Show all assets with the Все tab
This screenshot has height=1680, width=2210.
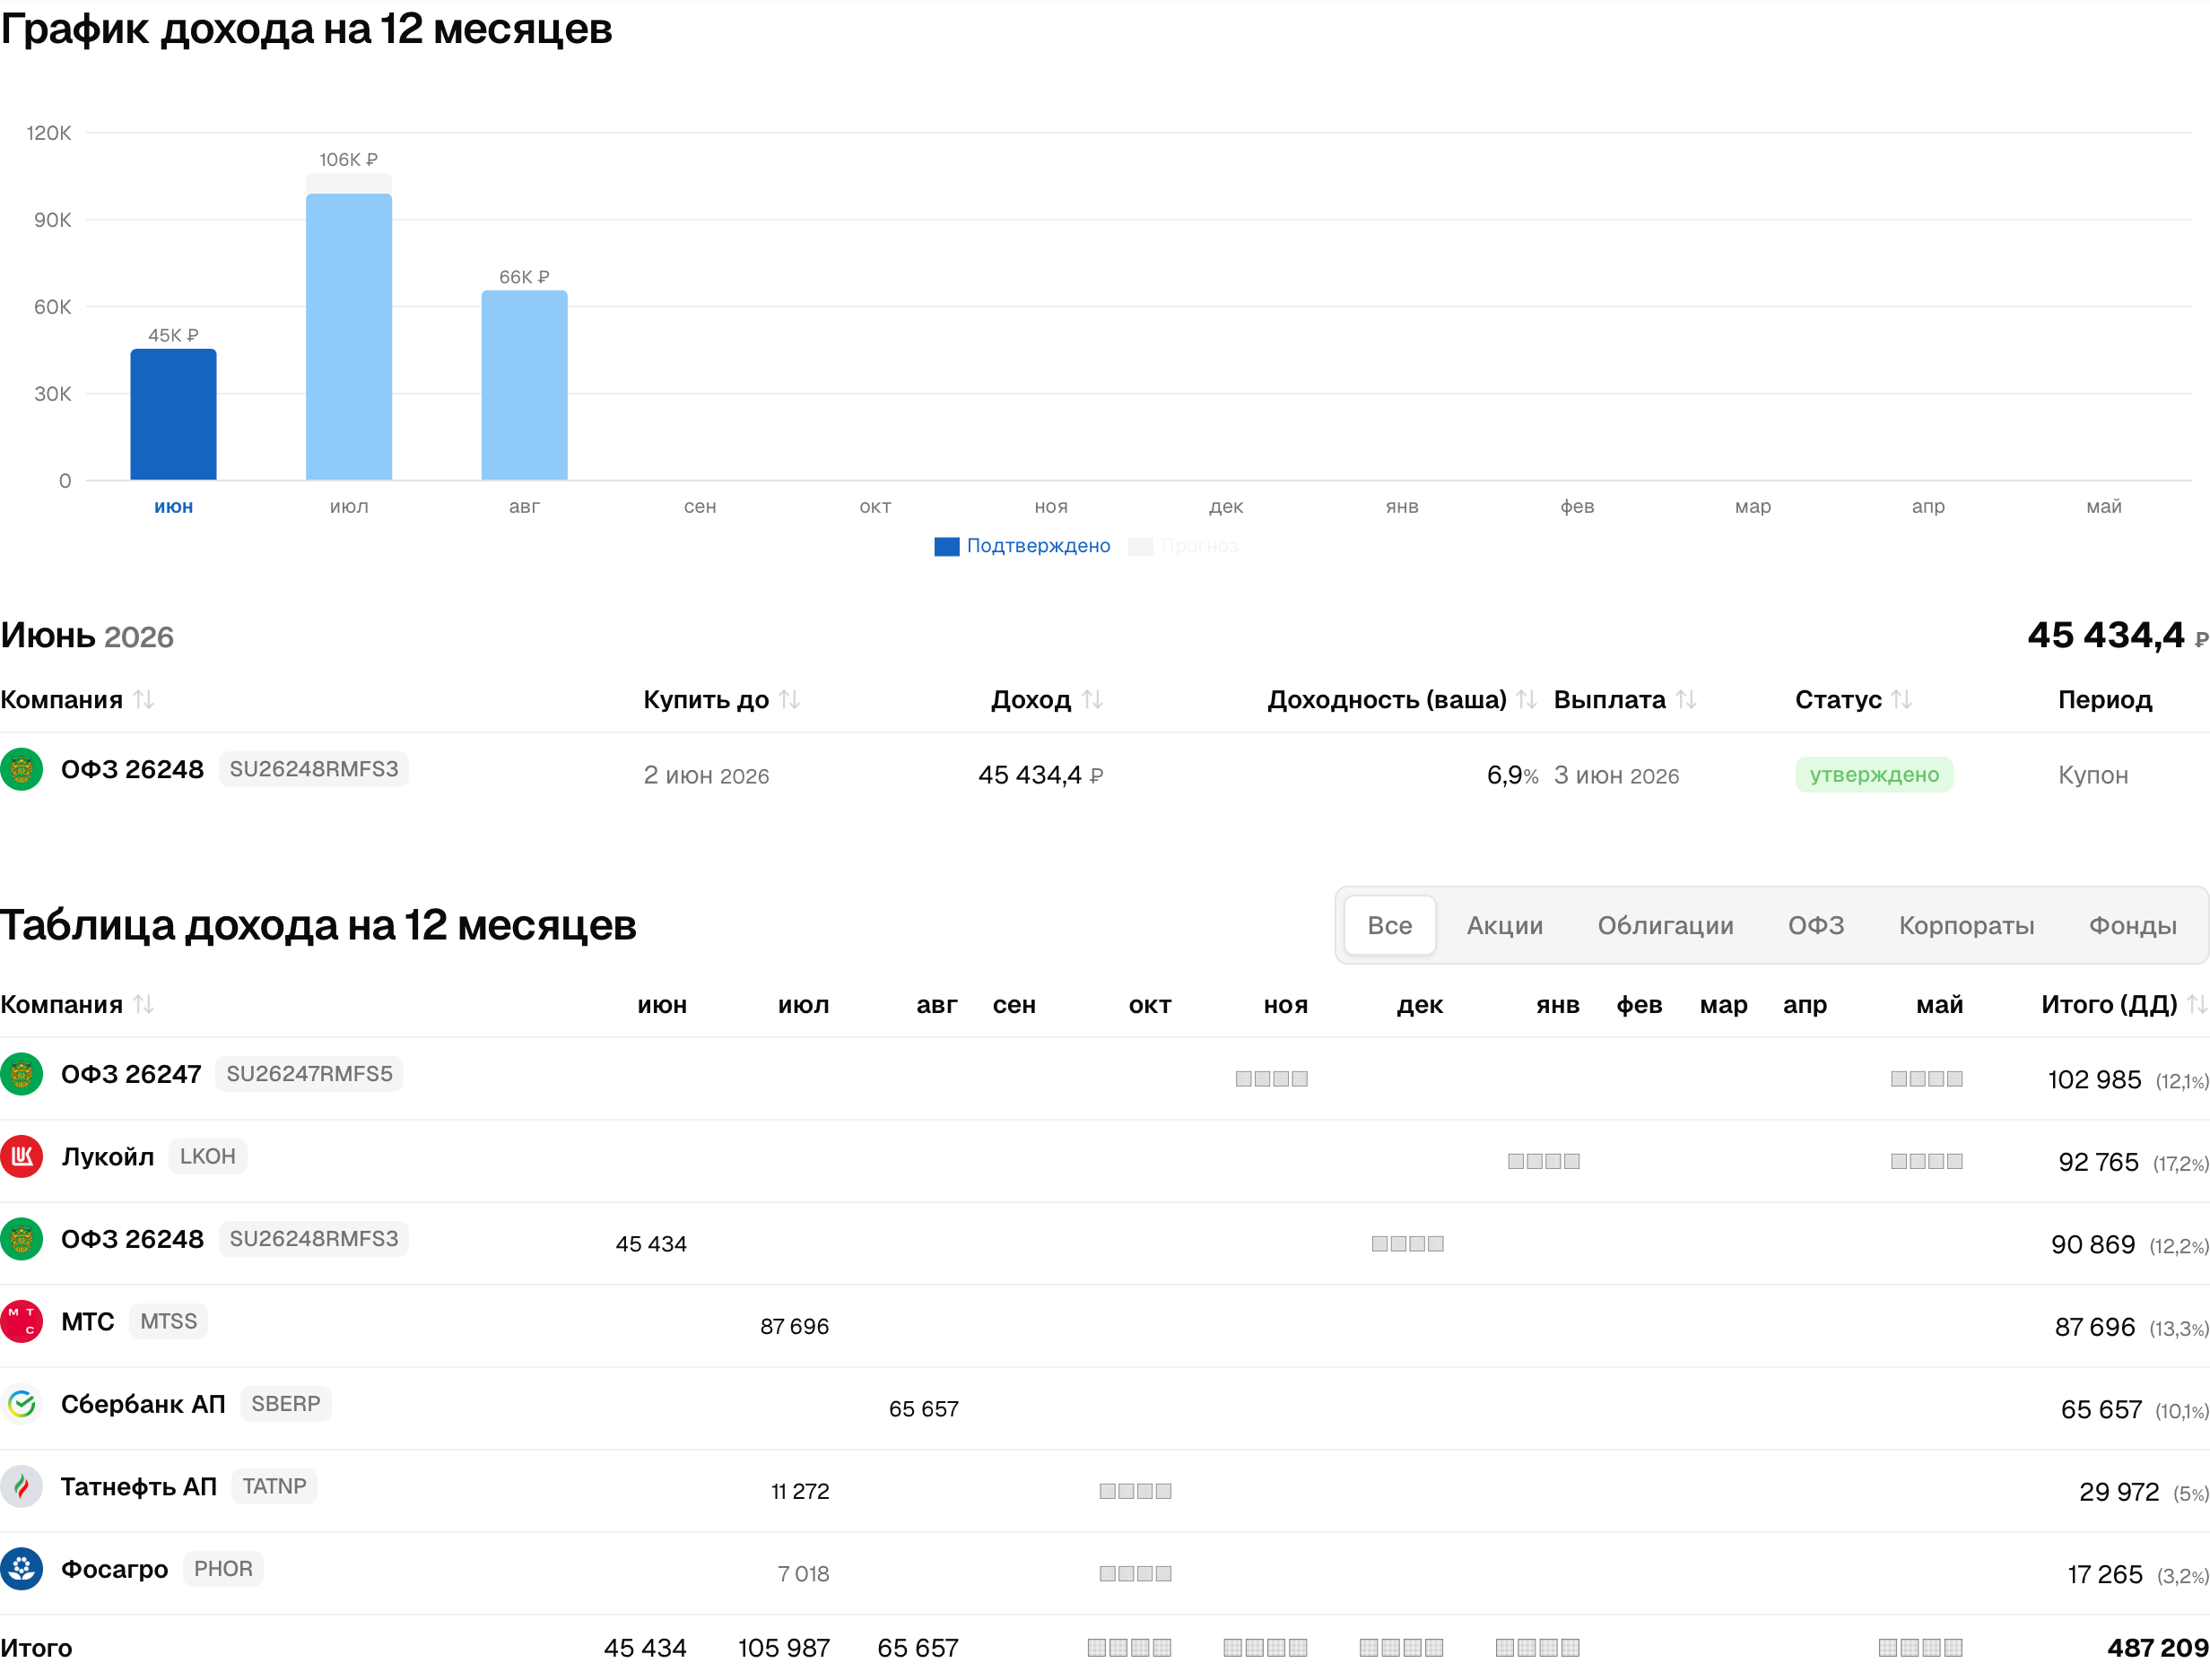click(x=1389, y=926)
